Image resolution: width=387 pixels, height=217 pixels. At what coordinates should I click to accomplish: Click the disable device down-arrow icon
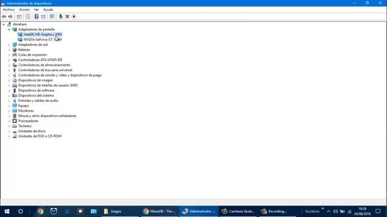pyautogui.click(x=74, y=16)
